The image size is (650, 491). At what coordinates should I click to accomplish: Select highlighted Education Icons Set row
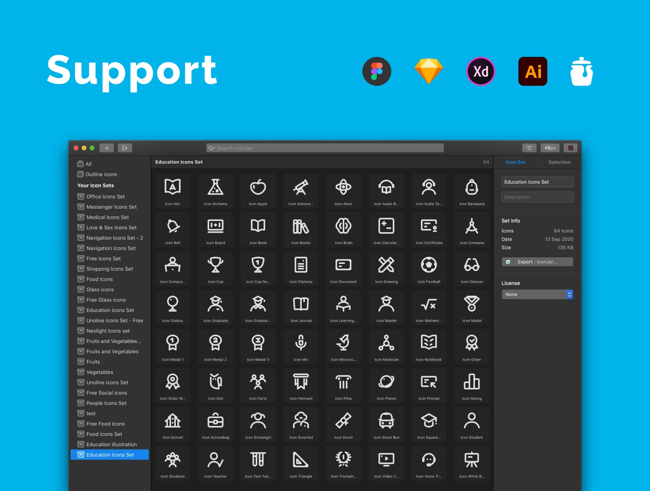pyautogui.click(x=110, y=455)
